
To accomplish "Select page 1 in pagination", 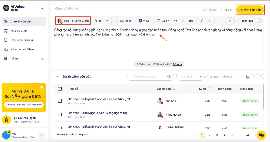I will point(202,135).
